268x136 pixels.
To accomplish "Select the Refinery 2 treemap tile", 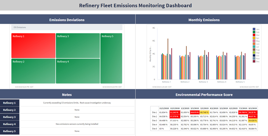I will [33, 71].
